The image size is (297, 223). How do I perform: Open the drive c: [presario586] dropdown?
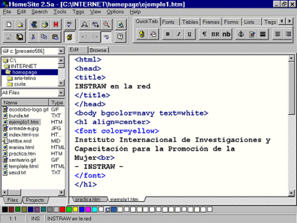click(x=61, y=51)
